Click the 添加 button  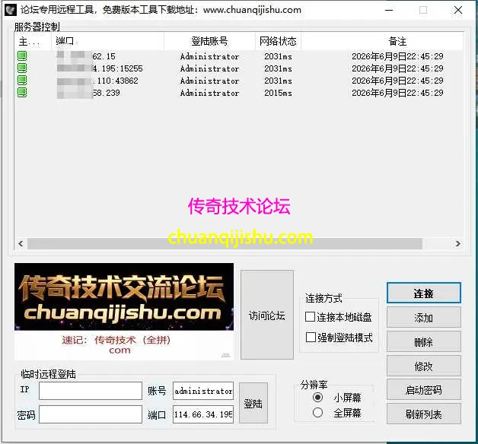424,318
